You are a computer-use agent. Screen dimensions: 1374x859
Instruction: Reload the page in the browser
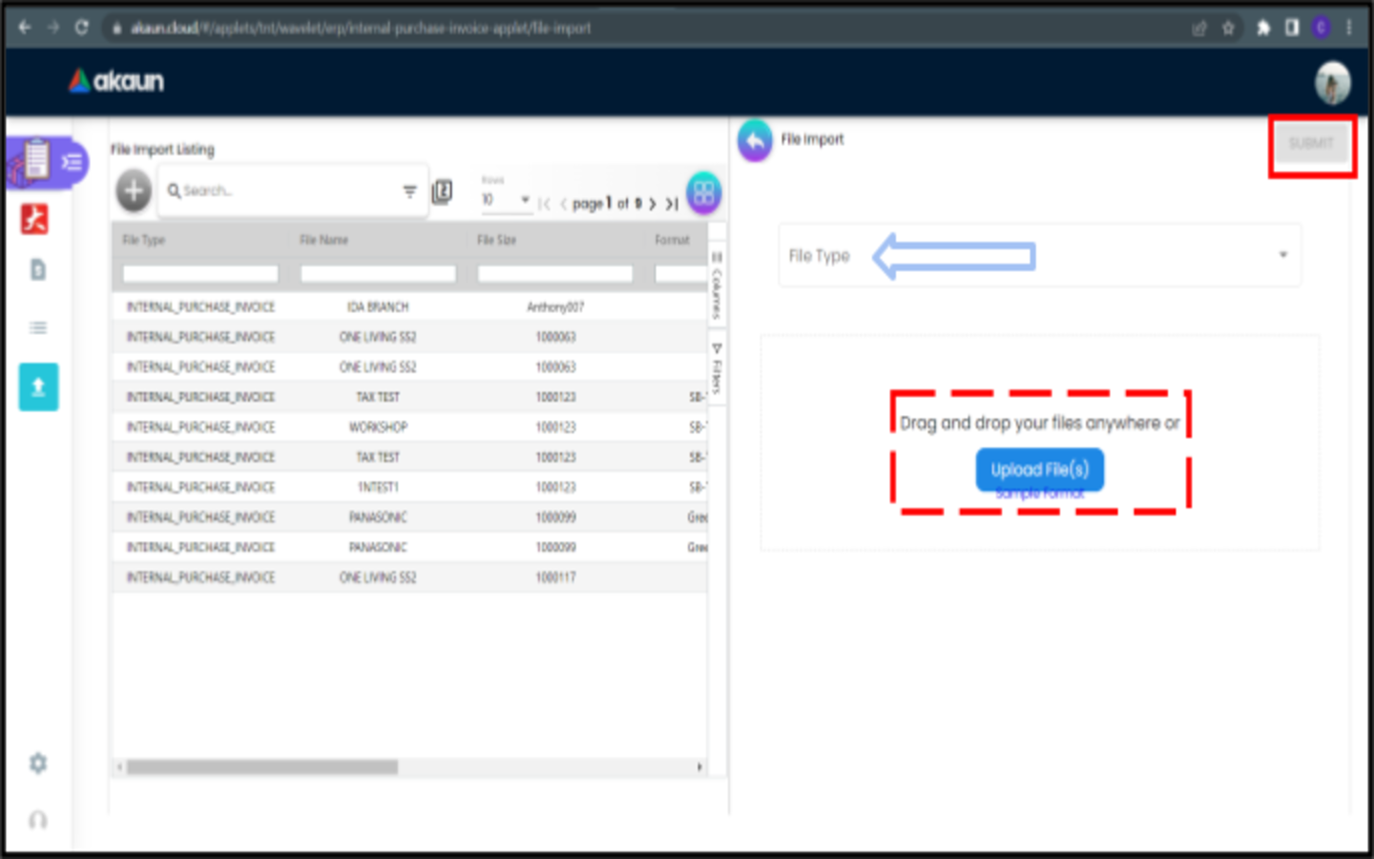[x=82, y=28]
